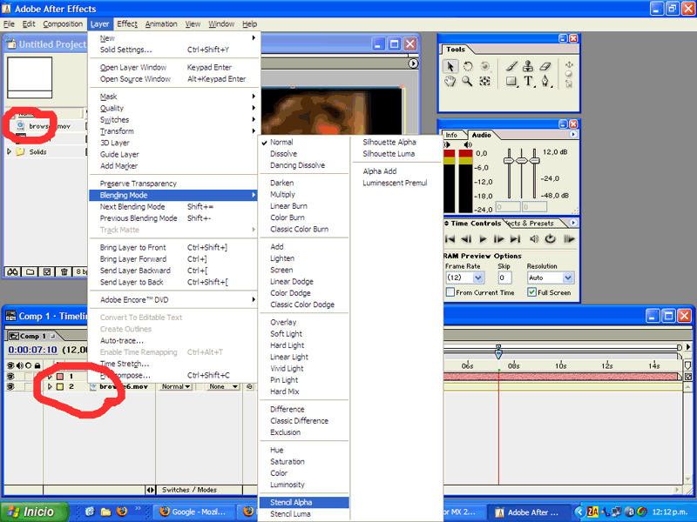Image resolution: width=697 pixels, height=522 pixels.
Task: Select the Selection arrow tool
Action: pos(450,67)
